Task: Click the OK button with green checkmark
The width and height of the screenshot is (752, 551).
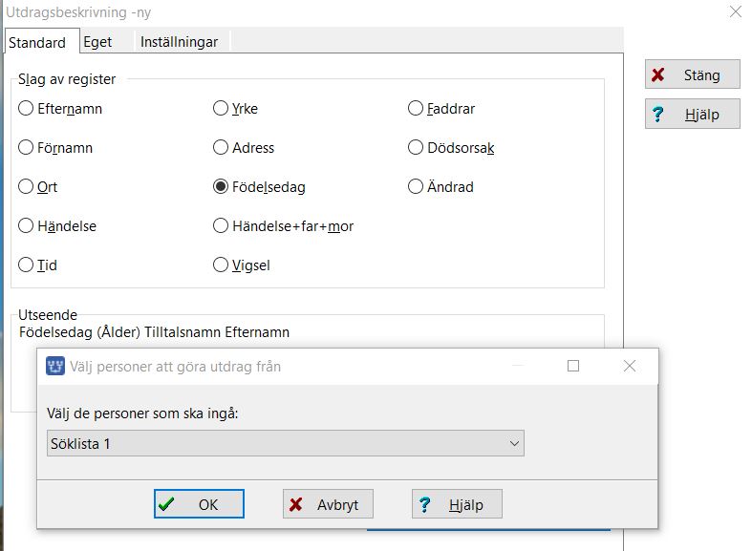Action: (199, 504)
